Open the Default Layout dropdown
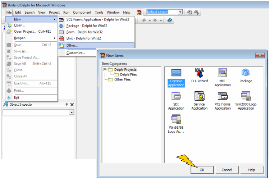 pos(180,12)
